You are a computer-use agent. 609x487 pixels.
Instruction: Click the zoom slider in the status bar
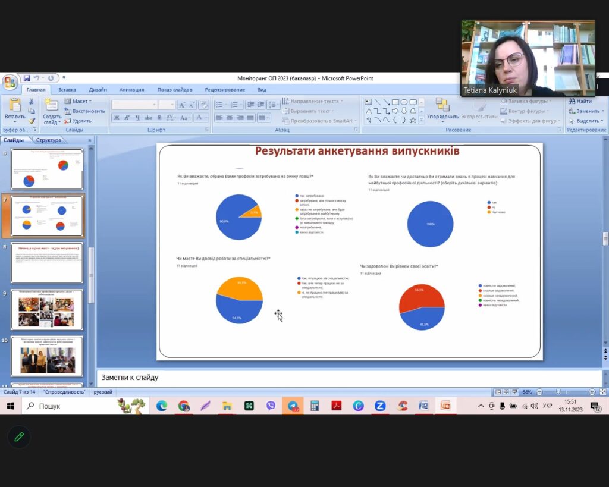tap(558, 392)
